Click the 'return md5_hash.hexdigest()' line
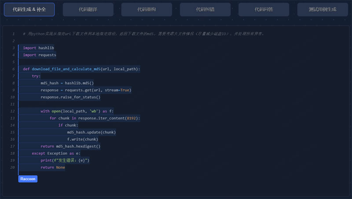This screenshot has height=199, width=352. (x=70, y=146)
